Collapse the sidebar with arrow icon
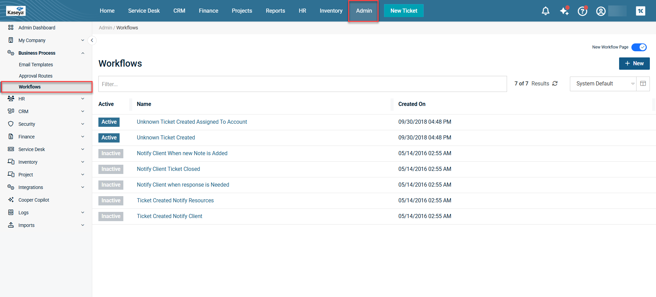The height and width of the screenshot is (297, 656). (x=92, y=40)
